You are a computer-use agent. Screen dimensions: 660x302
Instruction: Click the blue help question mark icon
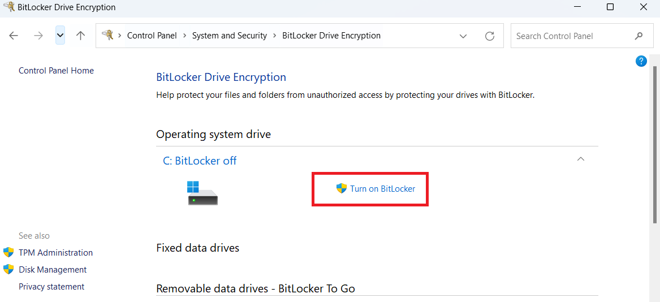pos(641,61)
